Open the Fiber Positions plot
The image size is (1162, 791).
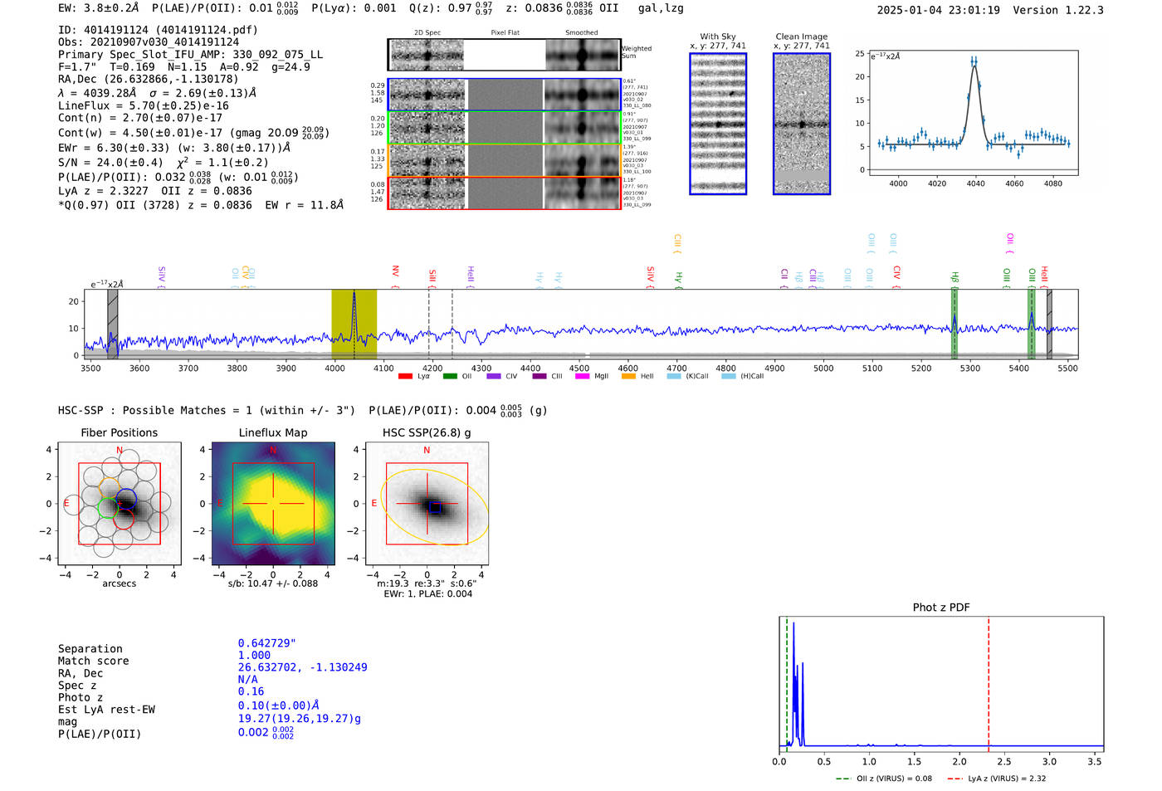(x=120, y=504)
